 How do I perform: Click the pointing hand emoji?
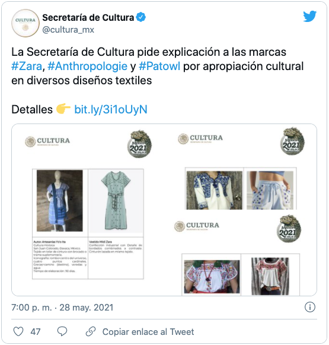coord(63,109)
